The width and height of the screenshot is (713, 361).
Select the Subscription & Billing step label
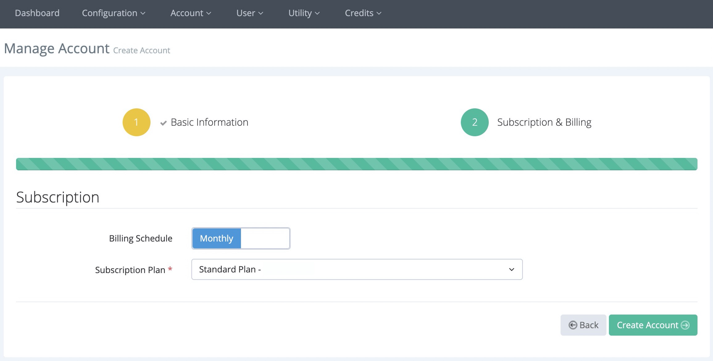pyautogui.click(x=544, y=122)
